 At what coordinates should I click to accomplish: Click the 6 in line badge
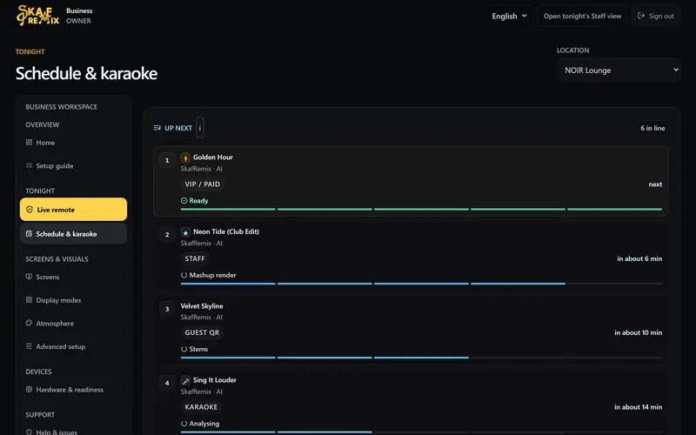coord(652,128)
